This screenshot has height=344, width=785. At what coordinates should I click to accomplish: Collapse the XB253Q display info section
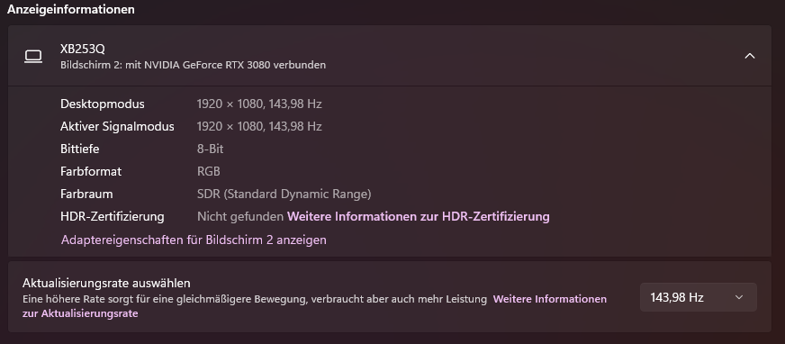pos(750,56)
